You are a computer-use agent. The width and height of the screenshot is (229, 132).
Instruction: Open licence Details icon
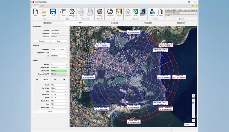[x=152, y=13]
